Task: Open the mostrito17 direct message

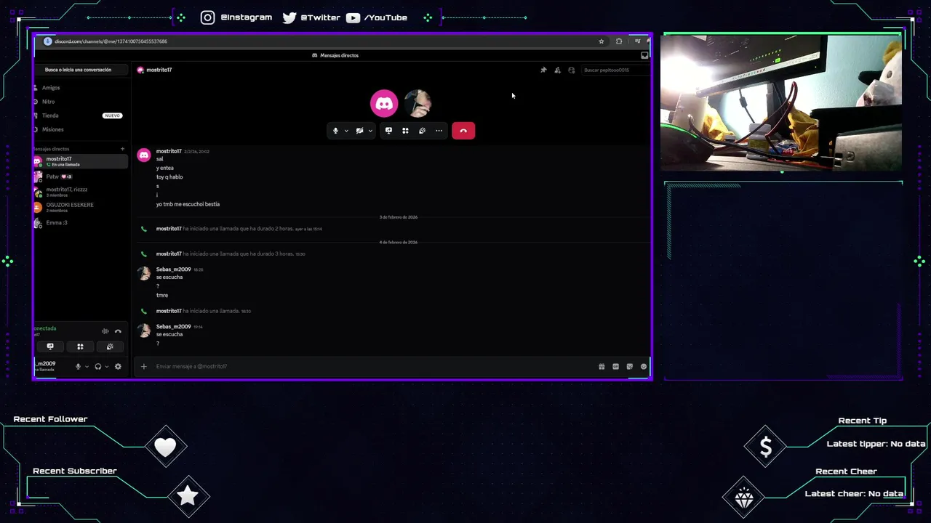Action: point(80,161)
